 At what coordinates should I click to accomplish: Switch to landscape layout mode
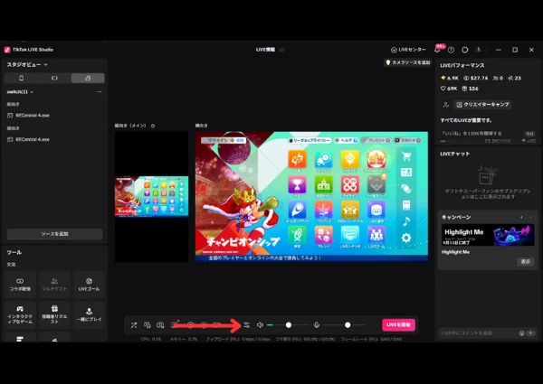click(54, 78)
